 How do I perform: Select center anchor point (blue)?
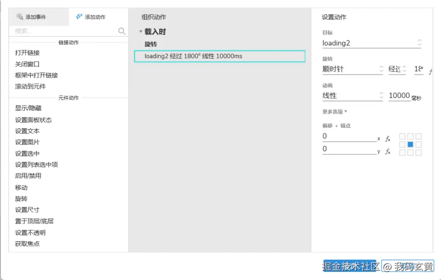pyautogui.click(x=410, y=145)
